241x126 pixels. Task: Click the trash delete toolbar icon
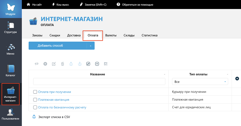pyautogui.click(x=63, y=64)
